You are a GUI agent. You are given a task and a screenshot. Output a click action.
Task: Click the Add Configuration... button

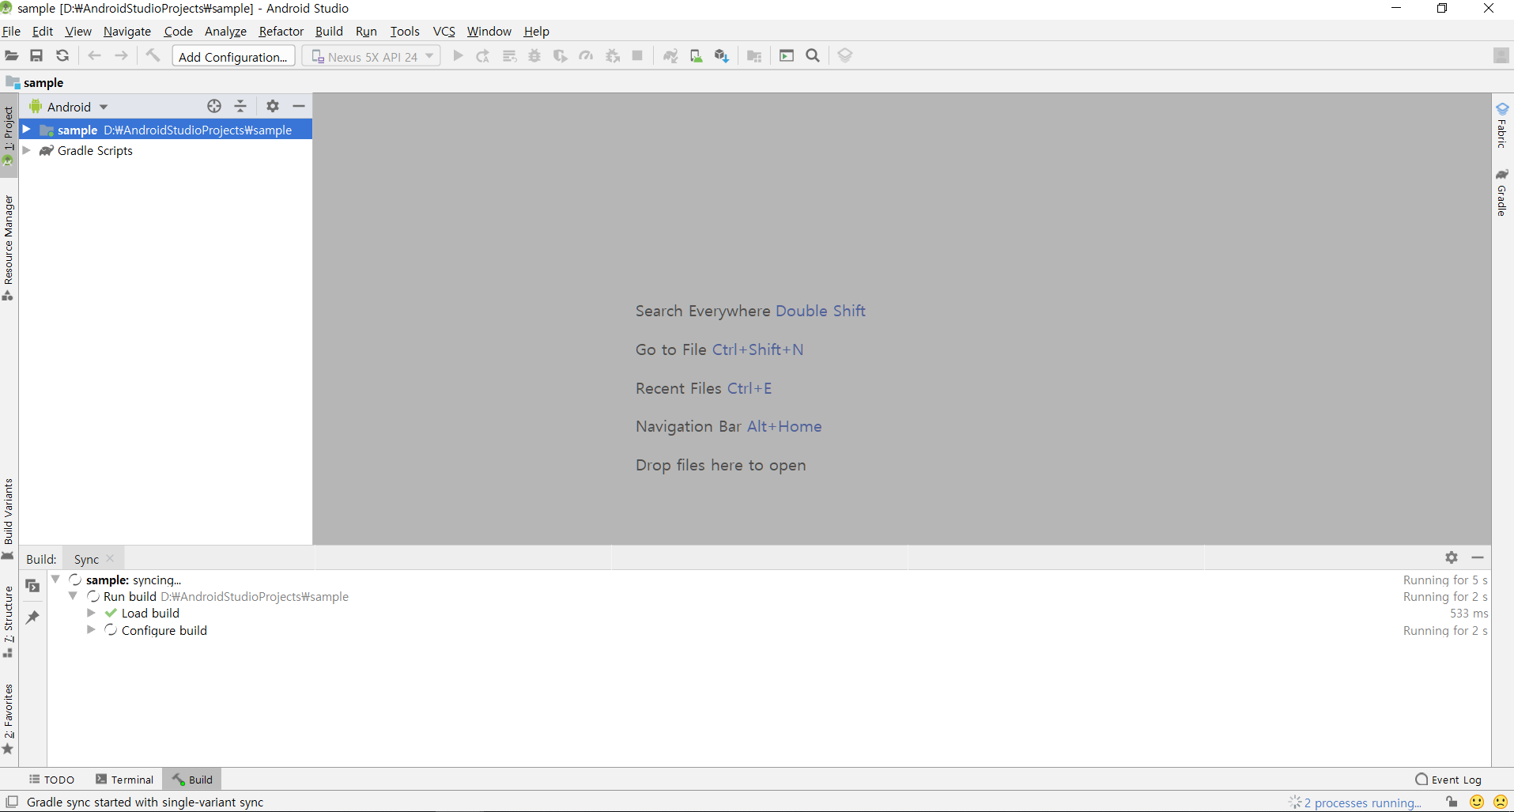tap(233, 57)
